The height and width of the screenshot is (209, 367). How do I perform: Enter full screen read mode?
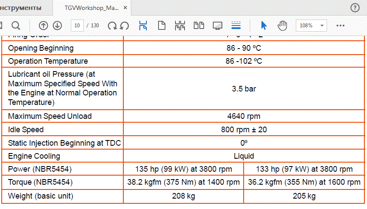(218, 26)
